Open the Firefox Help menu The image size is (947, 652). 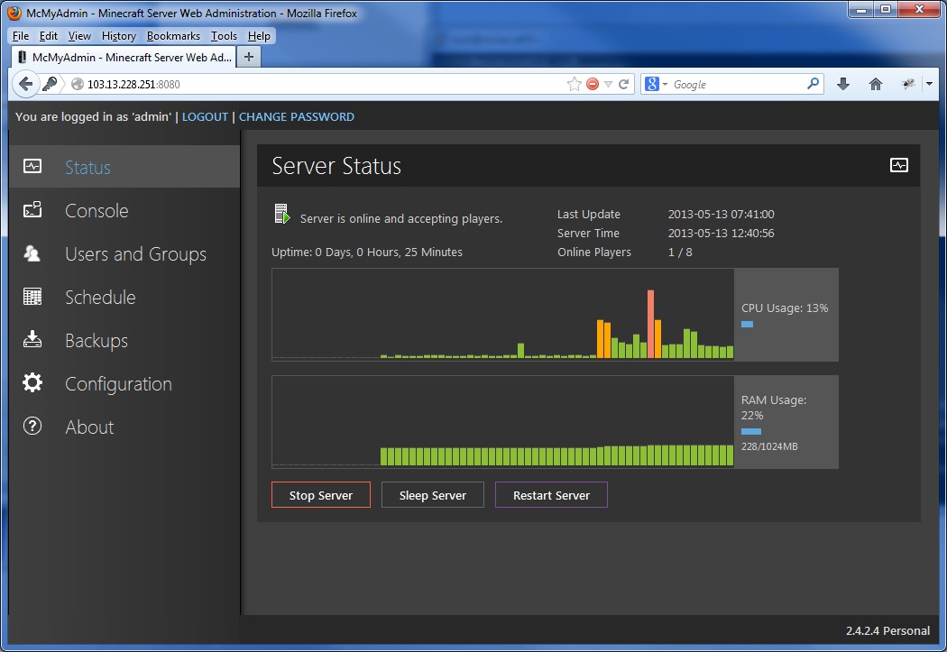[259, 36]
